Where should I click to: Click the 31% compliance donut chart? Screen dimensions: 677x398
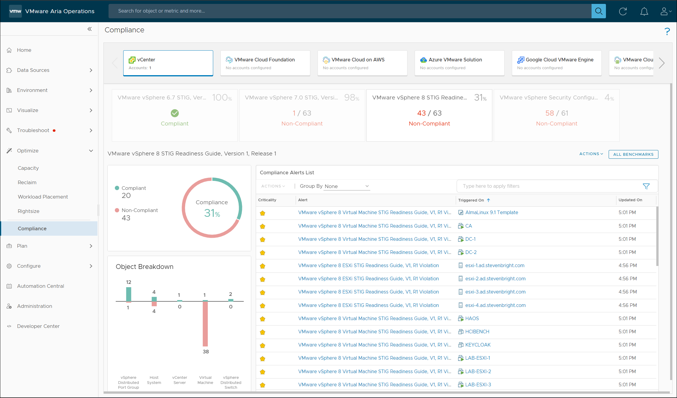(212, 208)
